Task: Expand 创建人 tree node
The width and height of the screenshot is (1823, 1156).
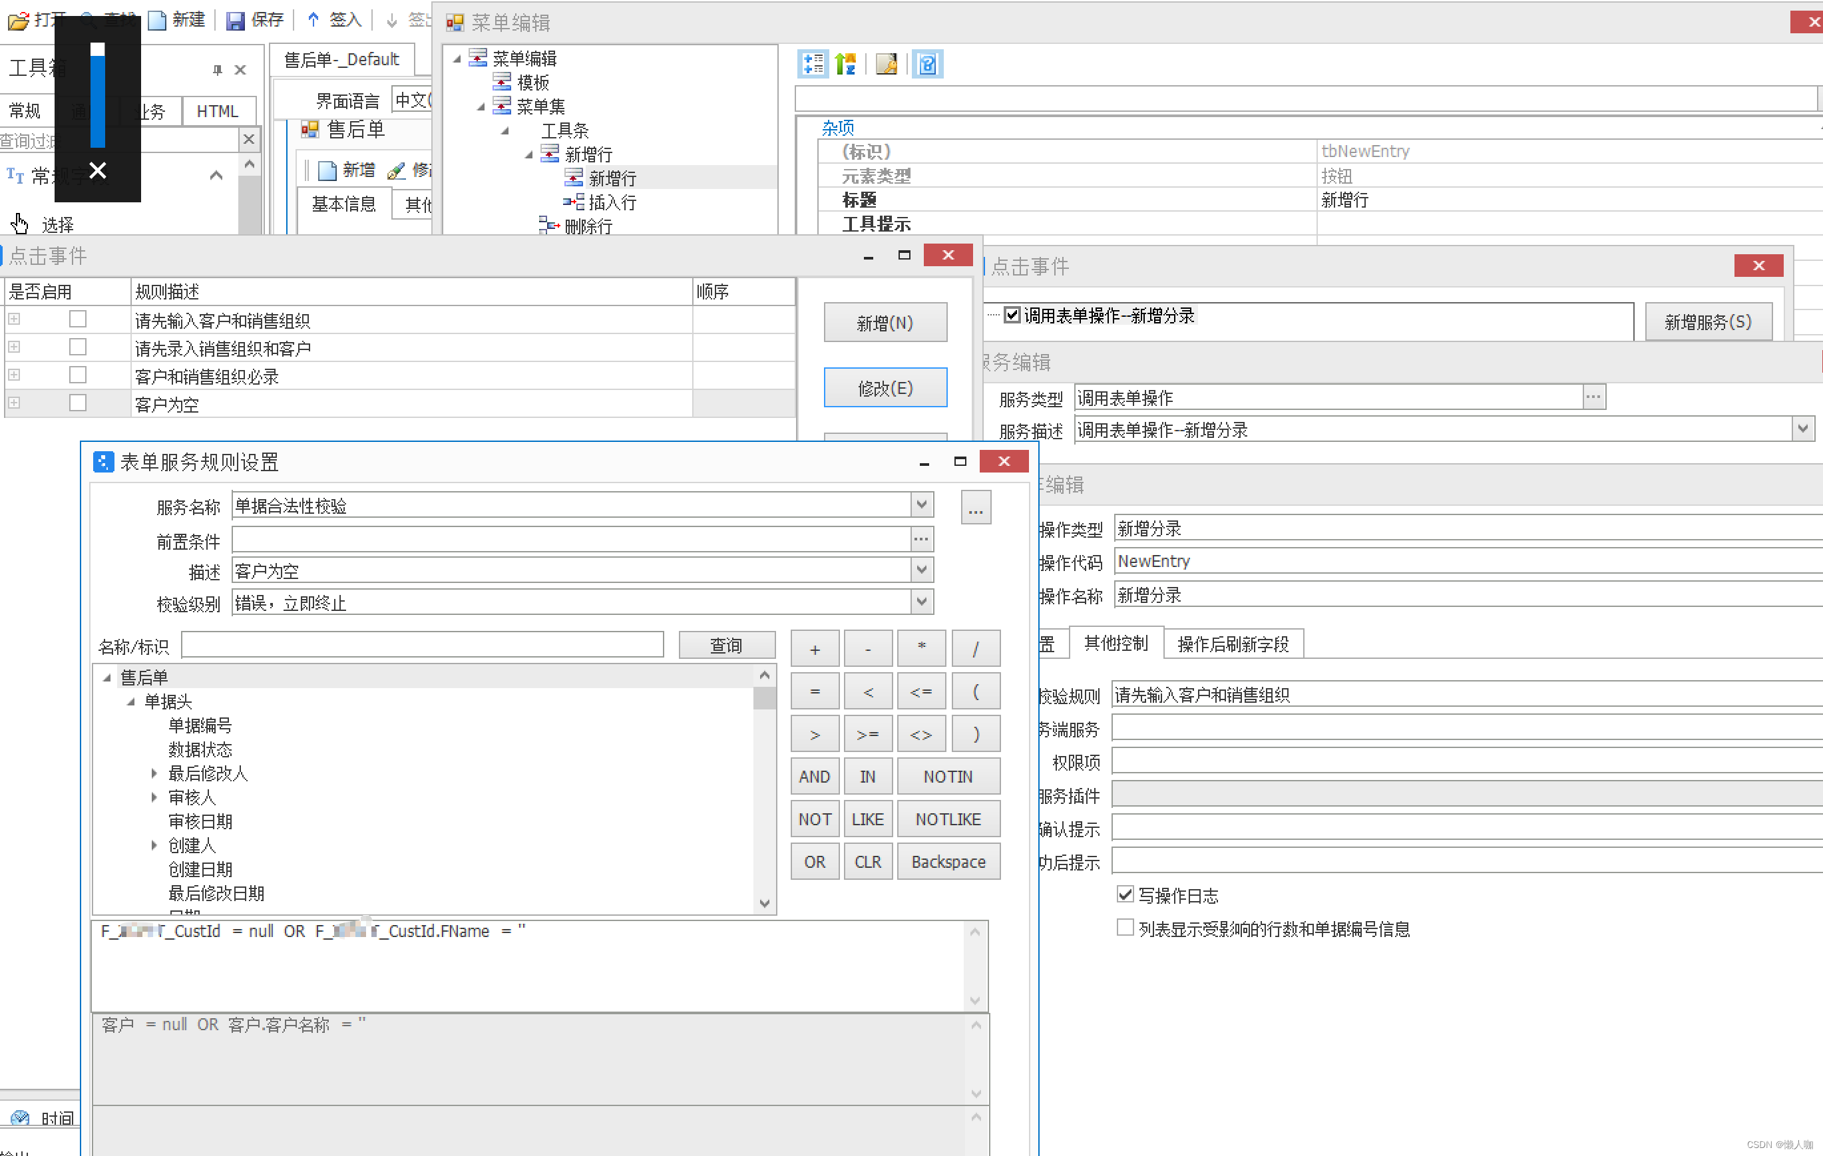Action: point(154,845)
